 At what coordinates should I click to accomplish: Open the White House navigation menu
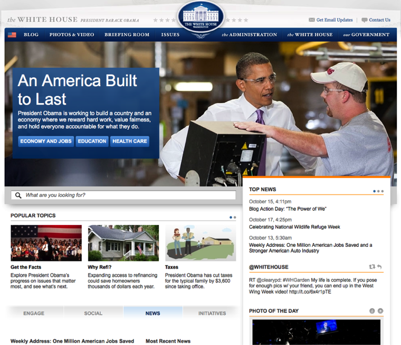310,34
